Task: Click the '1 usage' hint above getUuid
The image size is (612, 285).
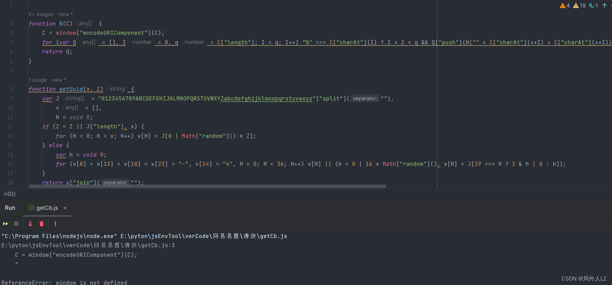Action: tap(38, 80)
